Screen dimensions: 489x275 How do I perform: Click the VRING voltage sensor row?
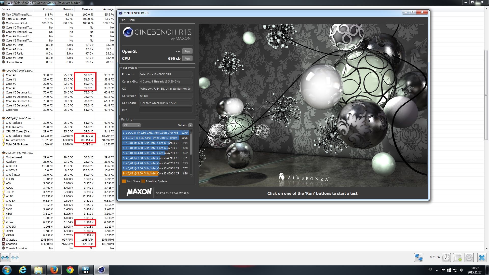pos(58,235)
